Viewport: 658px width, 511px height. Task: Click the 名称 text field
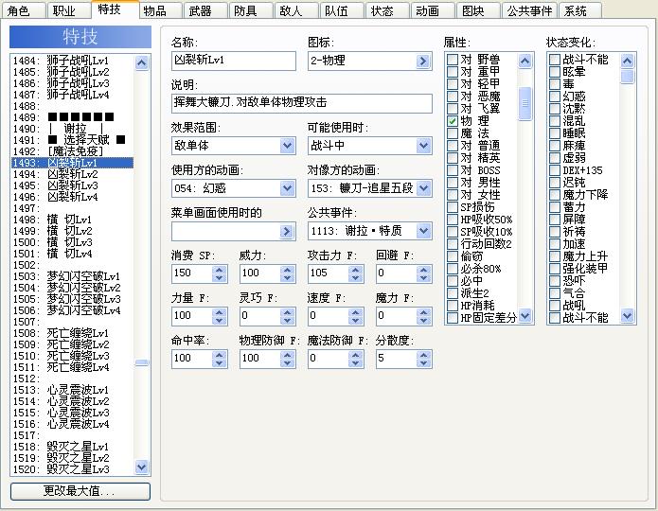coord(233,62)
